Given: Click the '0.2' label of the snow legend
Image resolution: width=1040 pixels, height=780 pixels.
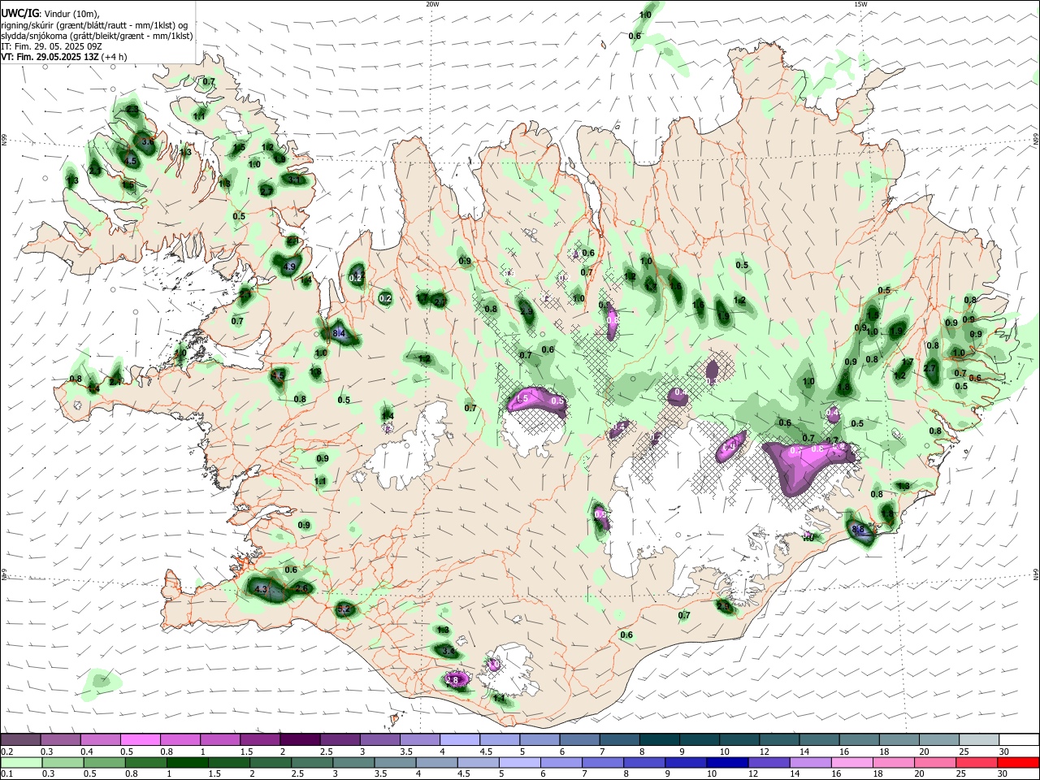Looking at the screenshot, I should coord(6,752).
